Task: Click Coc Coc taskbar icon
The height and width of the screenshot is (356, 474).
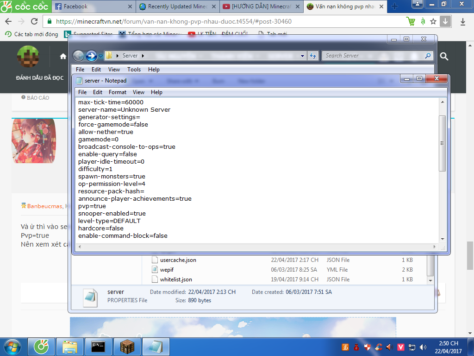Action: point(41,347)
